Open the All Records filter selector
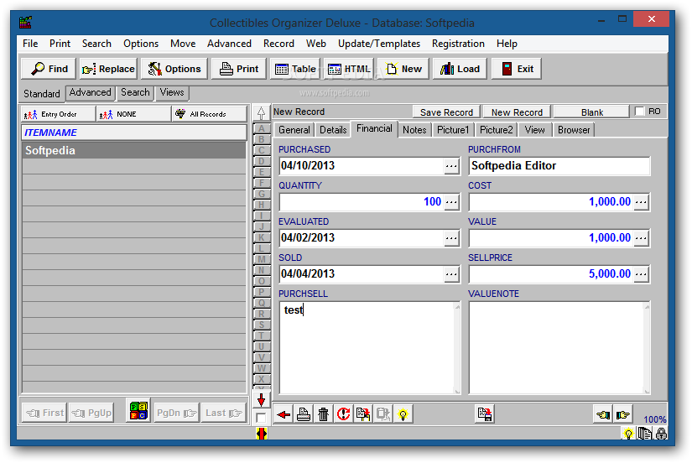 (x=209, y=114)
